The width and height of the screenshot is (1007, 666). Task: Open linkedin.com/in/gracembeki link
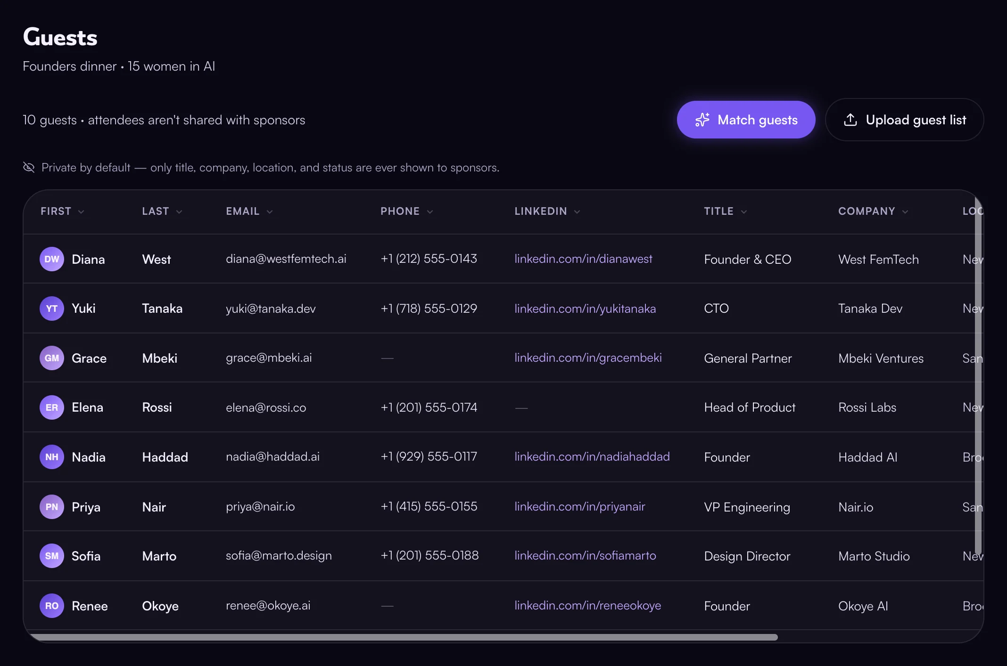588,357
